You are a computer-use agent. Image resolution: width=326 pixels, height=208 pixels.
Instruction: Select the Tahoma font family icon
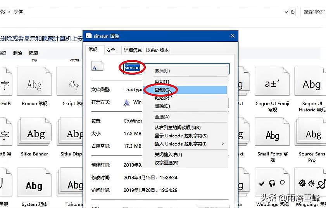[70, 182]
